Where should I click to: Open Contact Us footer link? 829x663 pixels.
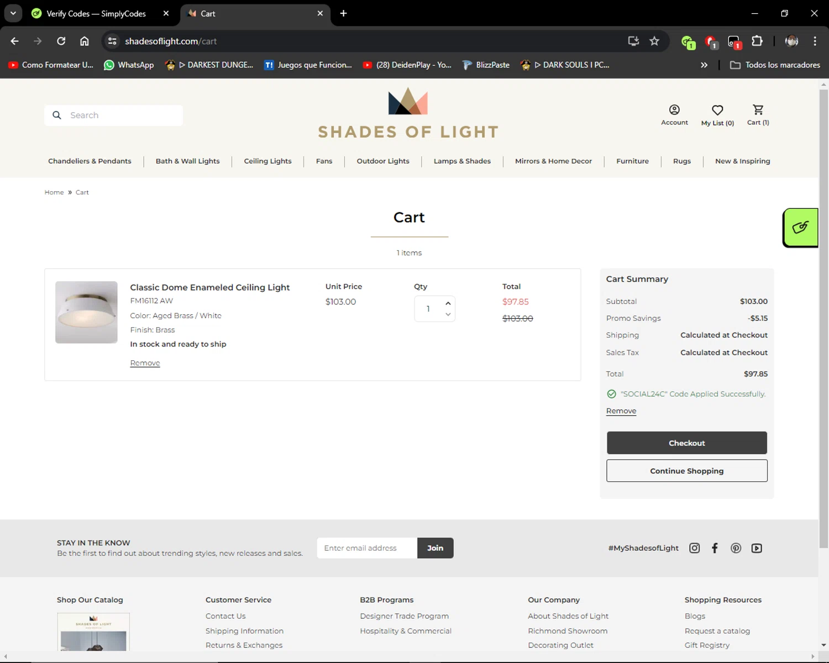tap(225, 616)
